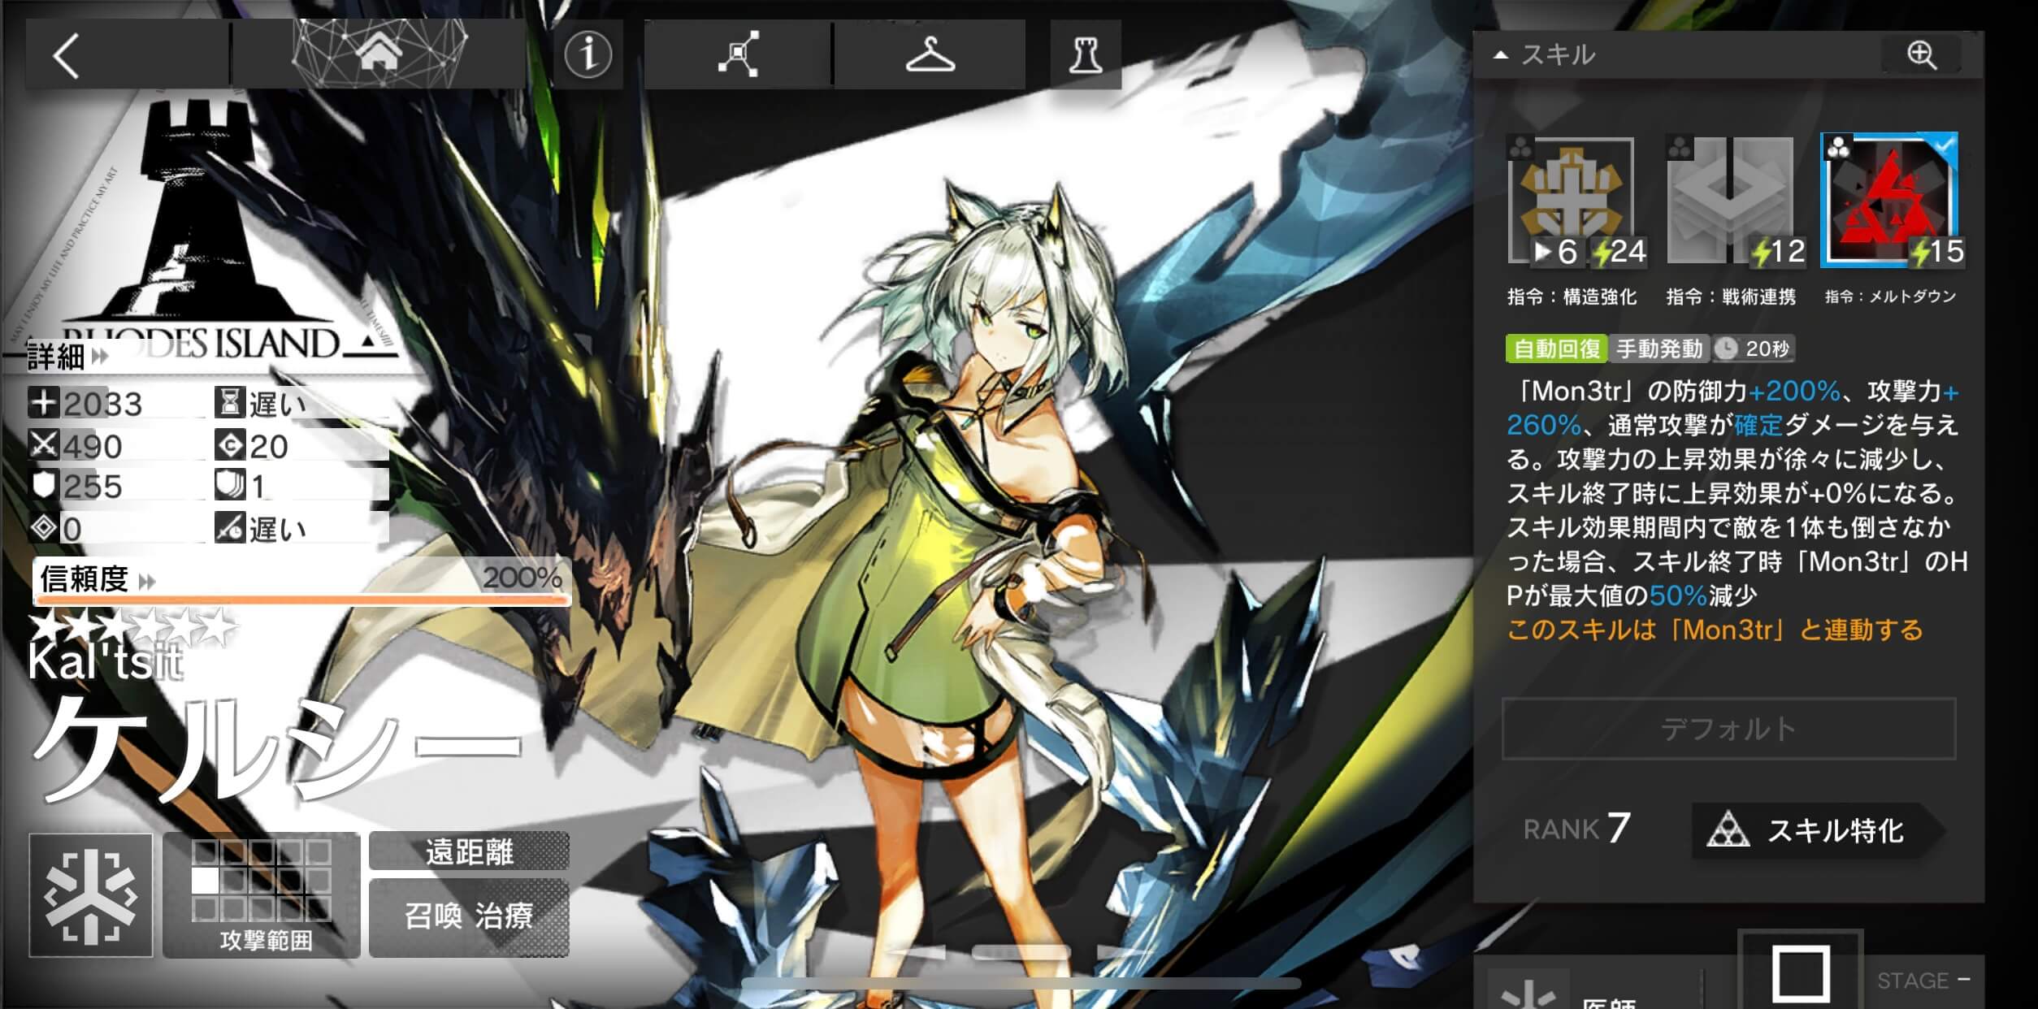
Task: Click the orange Mon3tr linkage note
Action: point(1715,630)
